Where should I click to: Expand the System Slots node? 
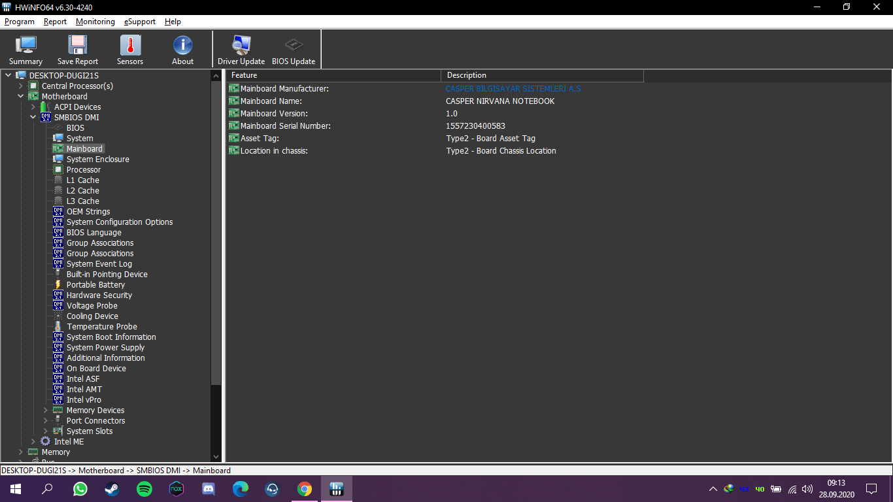45,431
